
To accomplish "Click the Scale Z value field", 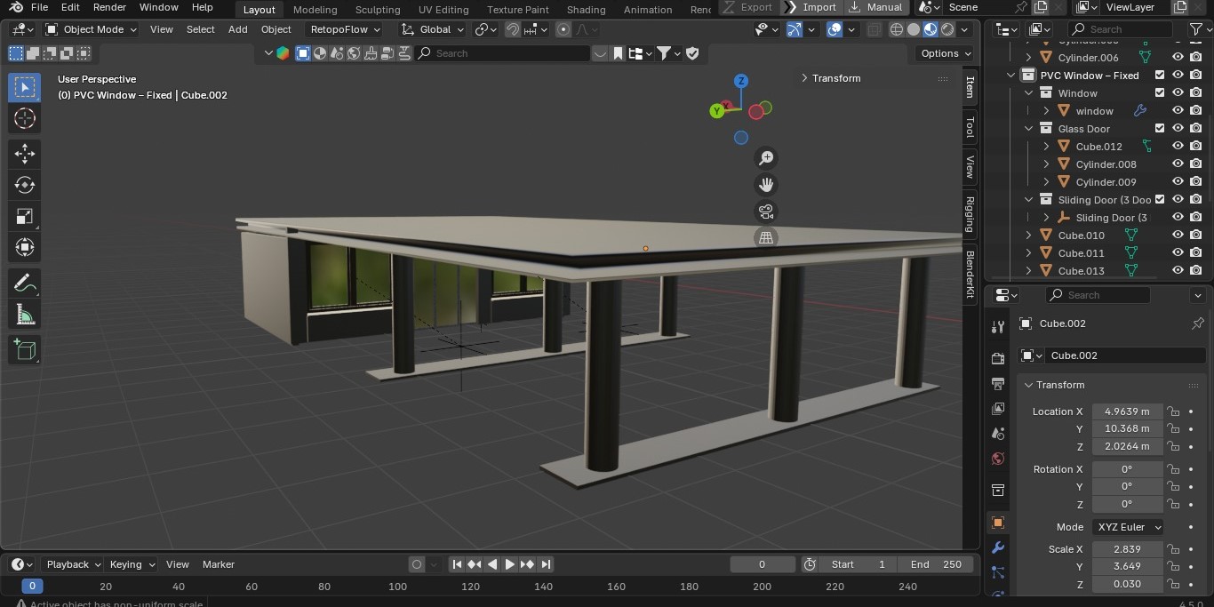I will [1127, 584].
